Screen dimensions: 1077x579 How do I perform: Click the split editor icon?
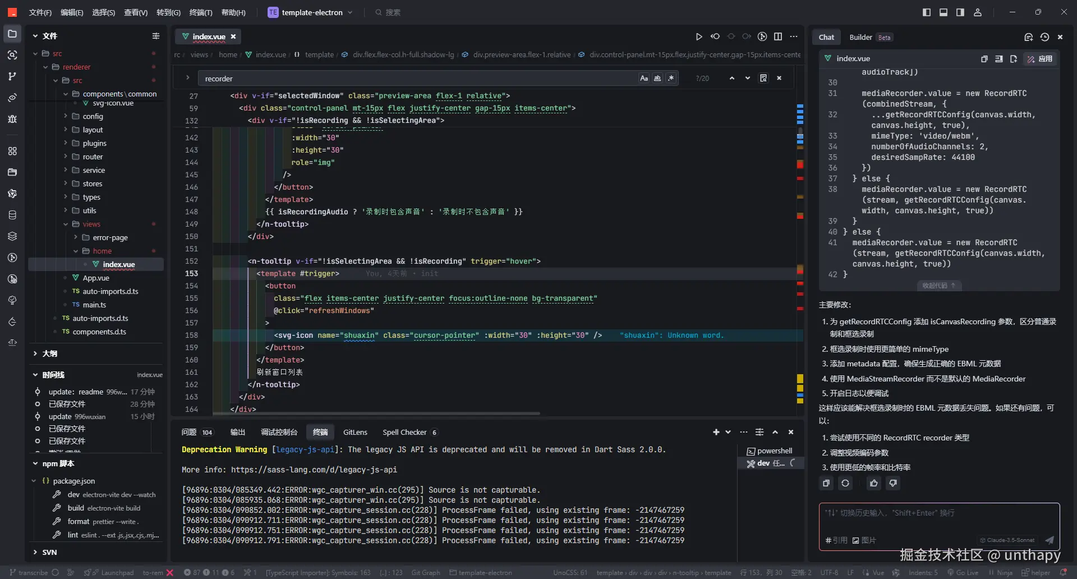click(778, 36)
